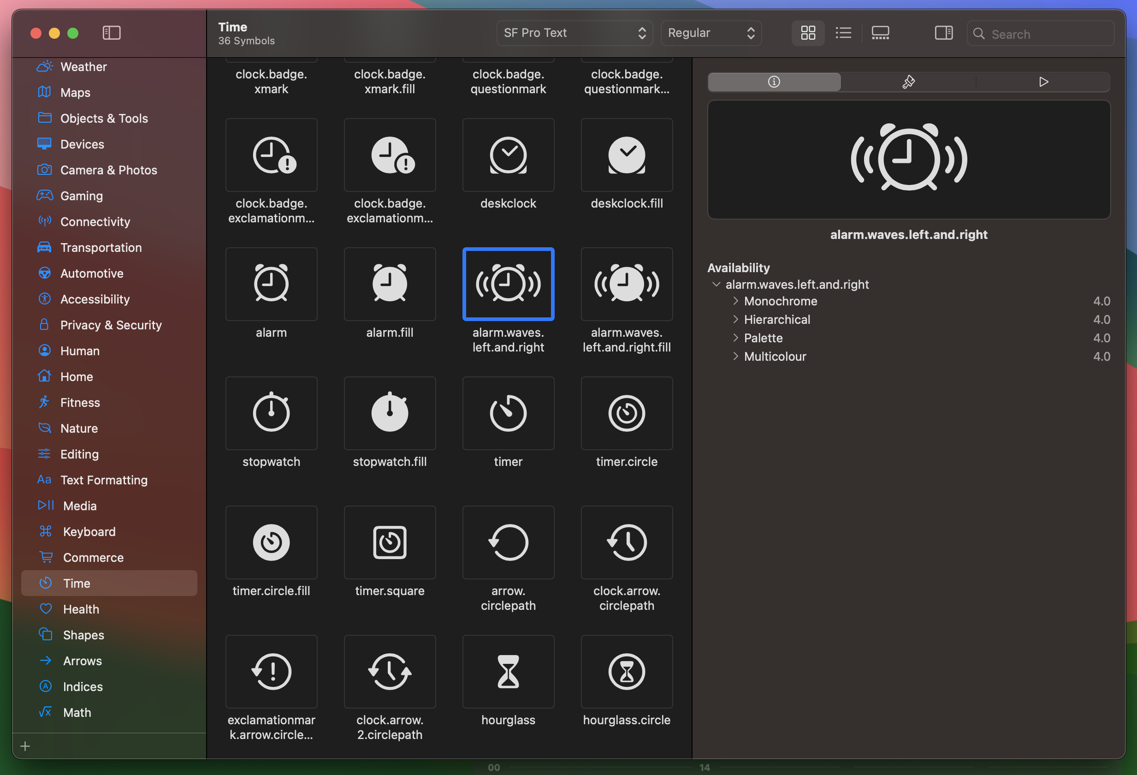Select the deskclock symbol
Image resolution: width=1137 pixels, height=775 pixels.
click(508, 155)
